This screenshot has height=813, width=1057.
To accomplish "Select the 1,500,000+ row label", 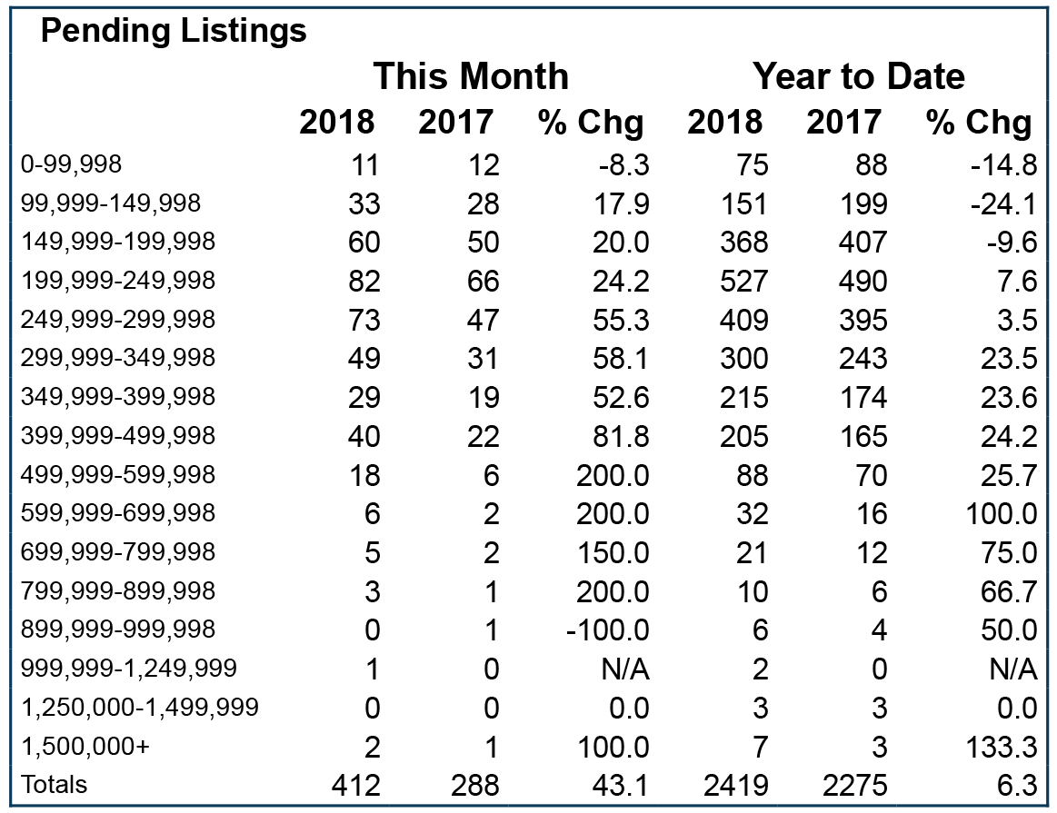I will tap(85, 747).
